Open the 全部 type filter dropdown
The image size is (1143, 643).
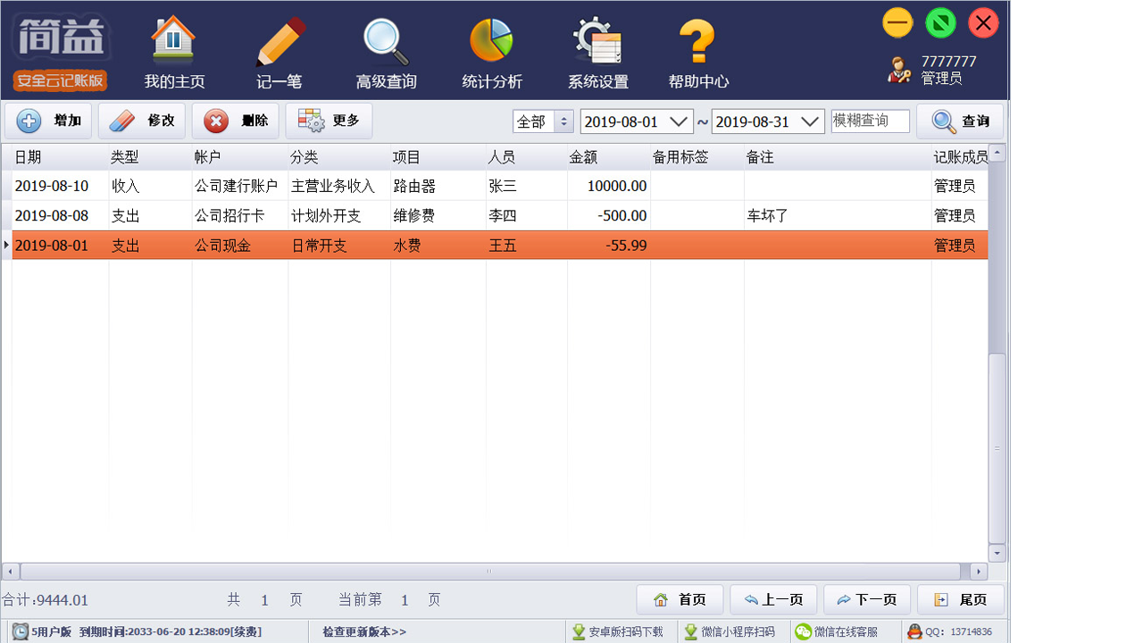542,121
